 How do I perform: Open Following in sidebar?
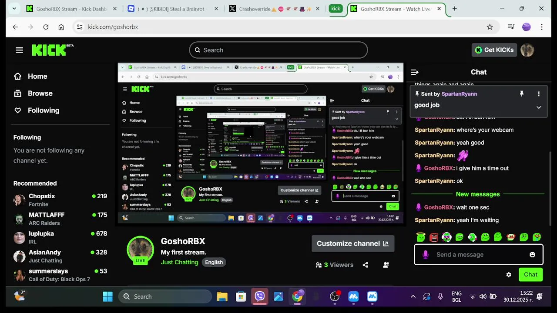click(x=37, y=110)
